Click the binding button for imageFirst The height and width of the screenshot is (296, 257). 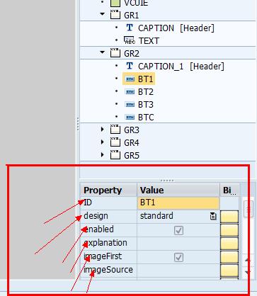(x=229, y=257)
